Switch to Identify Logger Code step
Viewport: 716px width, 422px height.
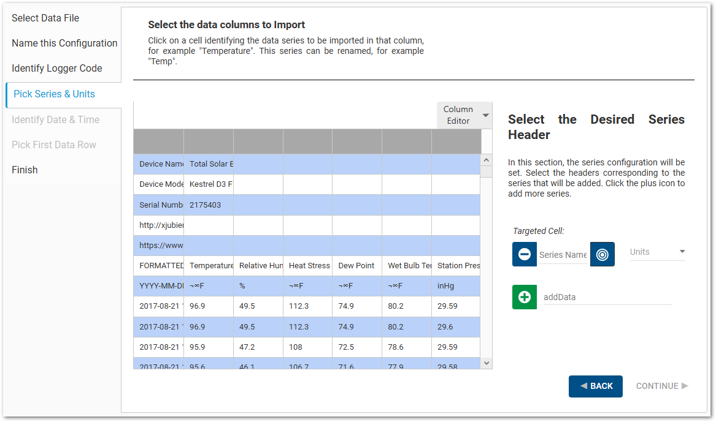pyautogui.click(x=57, y=68)
